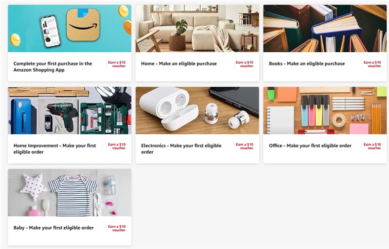This screenshot has width=389, height=249.
Task: Open 'Office - Make your first eligible order'
Action: (x=310, y=145)
